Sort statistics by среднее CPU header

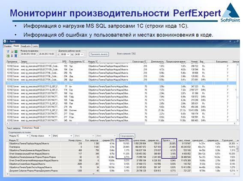point(108,140)
